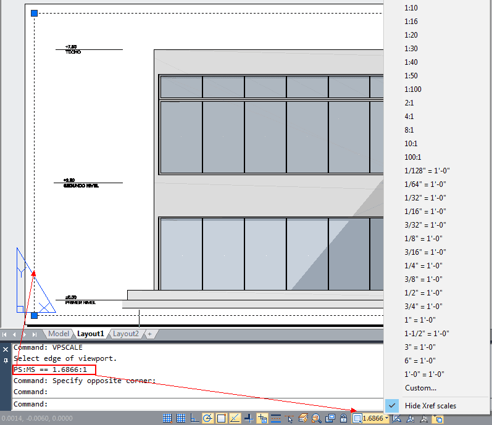Add a new layout with plus tab
This screenshot has width=492, height=425.
pos(149,334)
